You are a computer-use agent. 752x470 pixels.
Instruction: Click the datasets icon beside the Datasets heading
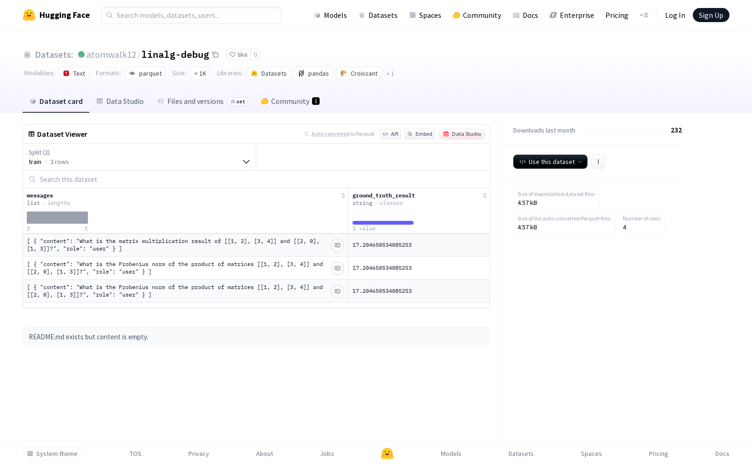pyautogui.click(x=27, y=55)
